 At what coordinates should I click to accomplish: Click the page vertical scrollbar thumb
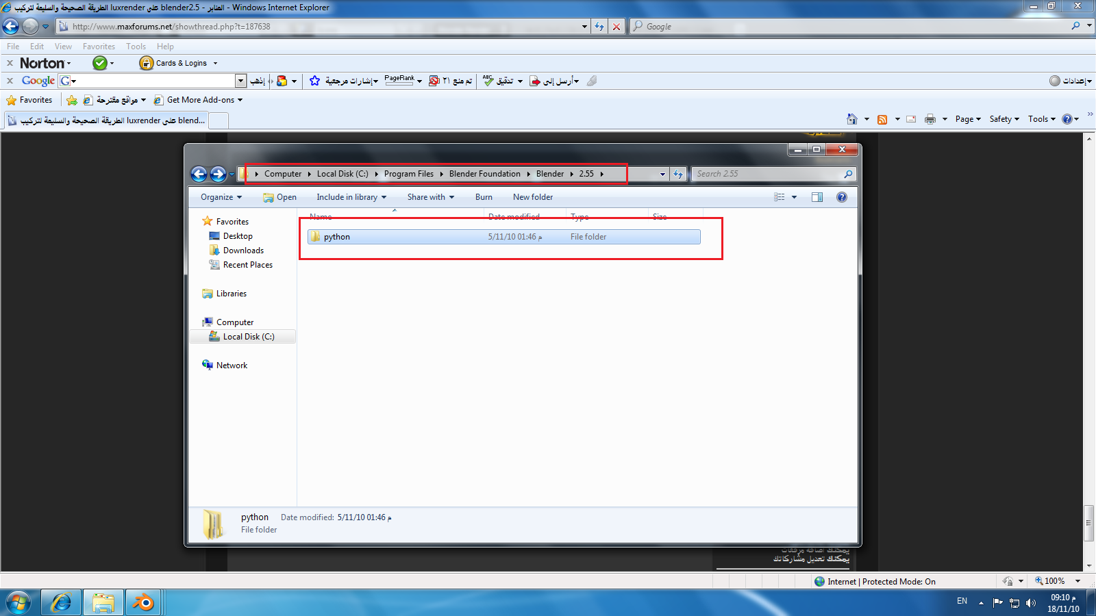point(1088,523)
